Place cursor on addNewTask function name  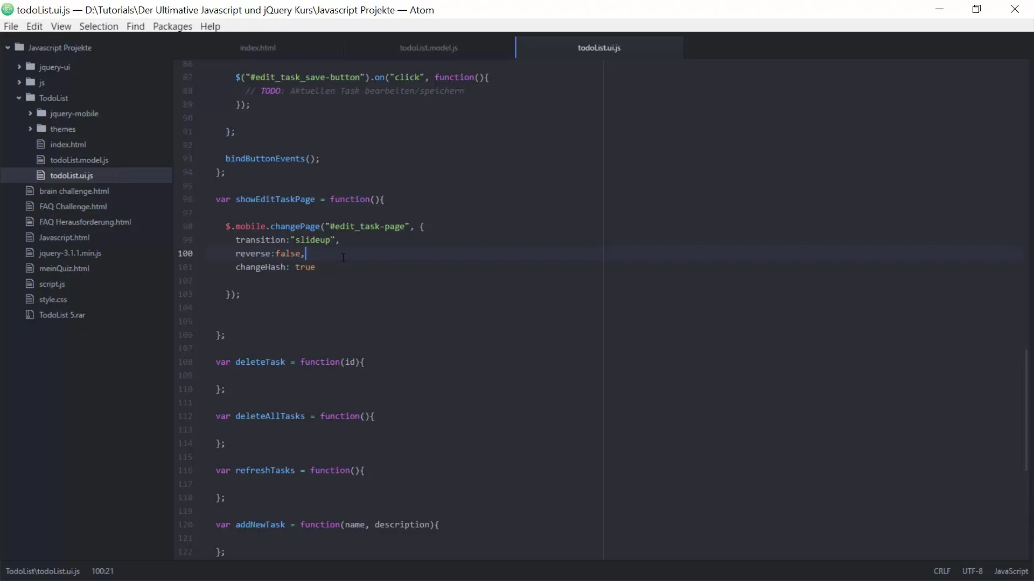click(260, 525)
